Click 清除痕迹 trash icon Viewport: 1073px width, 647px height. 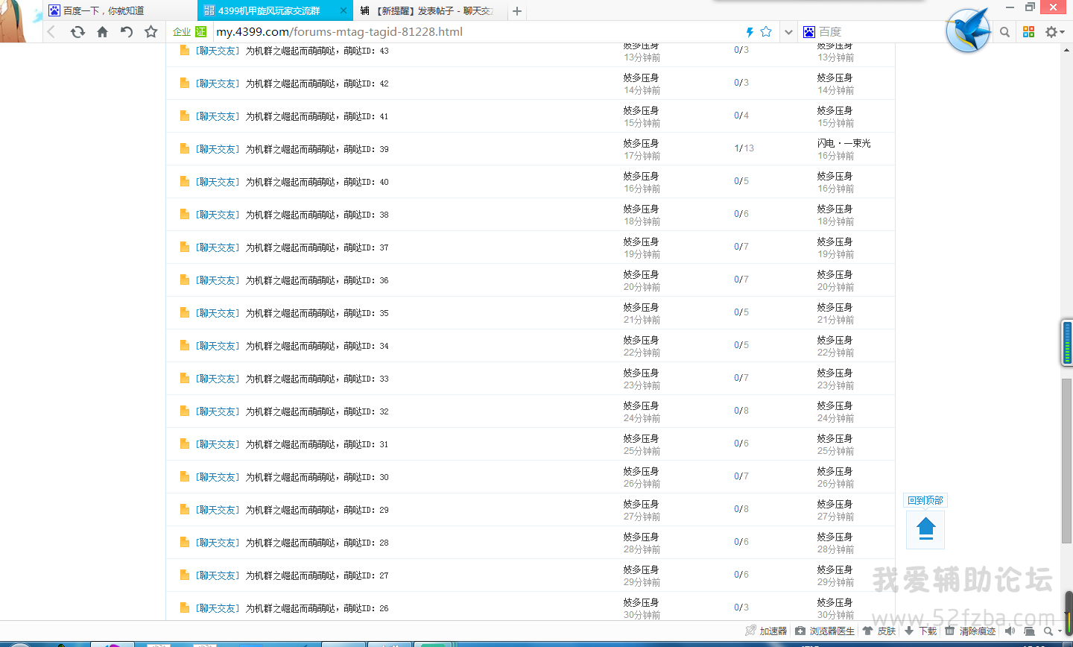pyautogui.click(x=950, y=631)
